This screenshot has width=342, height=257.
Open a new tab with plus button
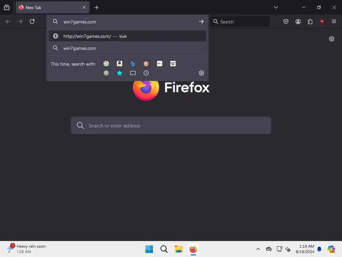[97, 8]
